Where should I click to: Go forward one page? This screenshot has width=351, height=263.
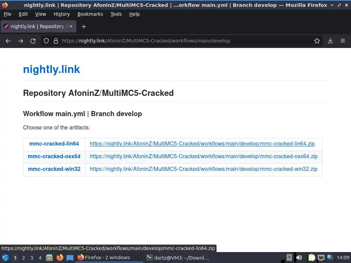pyautogui.click(x=21, y=41)
